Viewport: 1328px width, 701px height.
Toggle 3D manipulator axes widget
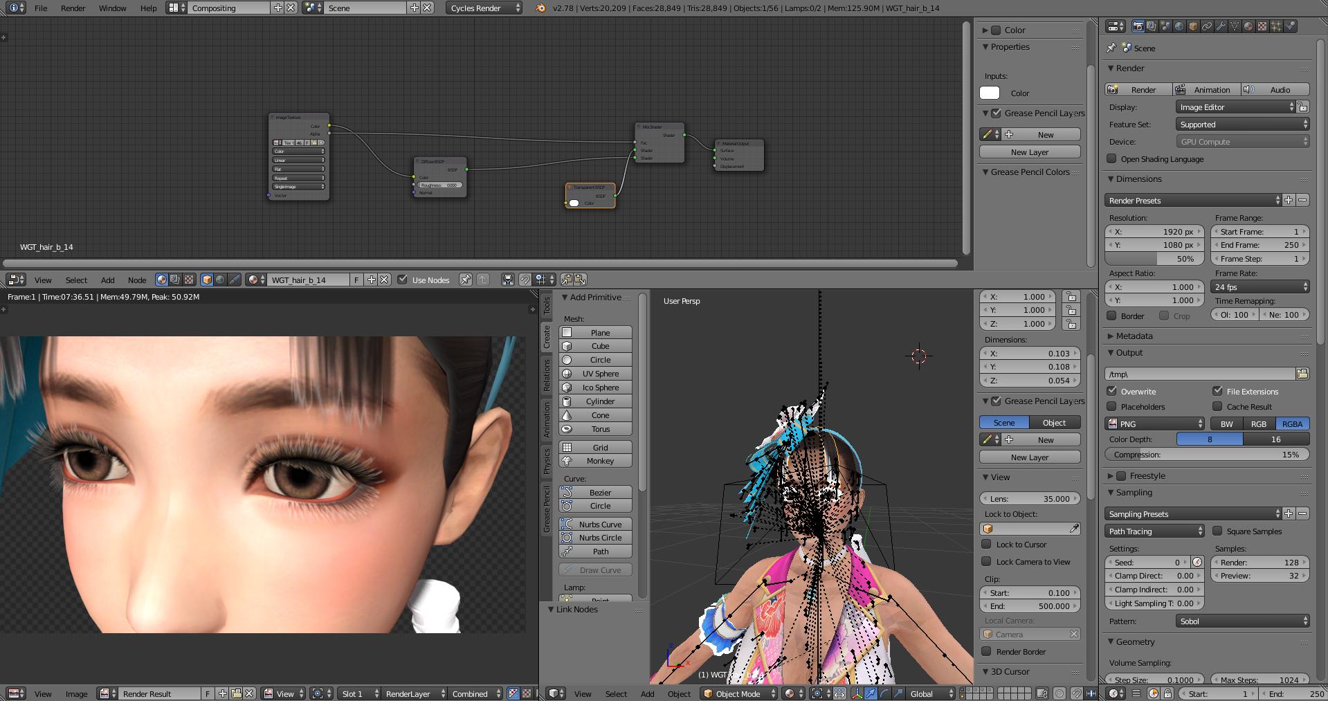857,693
